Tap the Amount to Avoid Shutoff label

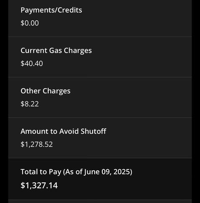[63, 131]
